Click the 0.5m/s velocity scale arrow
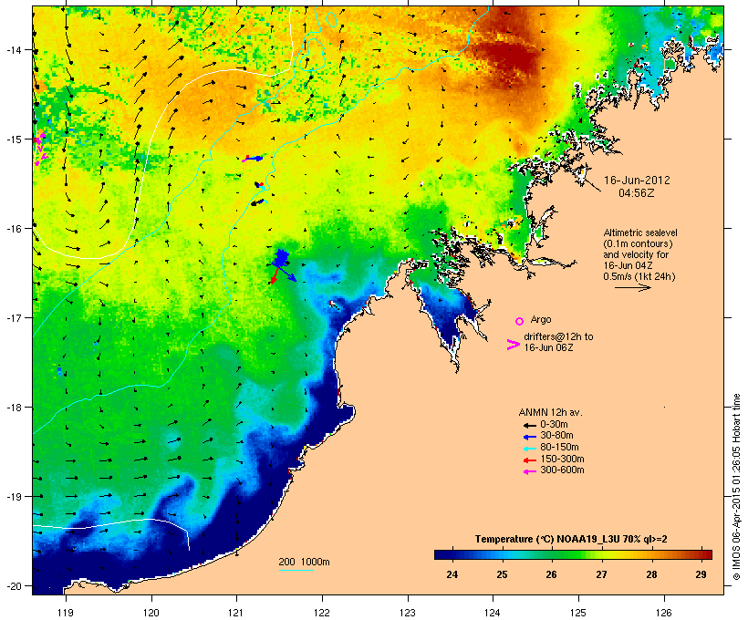Screen dimensions: 748x620 pos(632,287)
